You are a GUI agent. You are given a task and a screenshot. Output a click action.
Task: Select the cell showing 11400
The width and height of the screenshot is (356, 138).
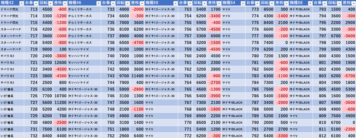pos(137,76)
